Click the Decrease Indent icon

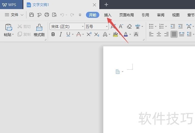point(173,26)
